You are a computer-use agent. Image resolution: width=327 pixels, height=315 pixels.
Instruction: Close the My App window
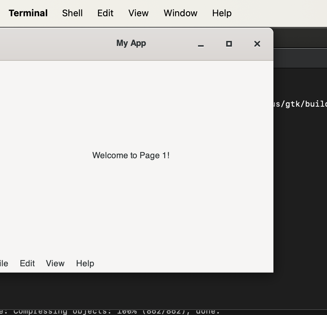(x=257, y=44)
